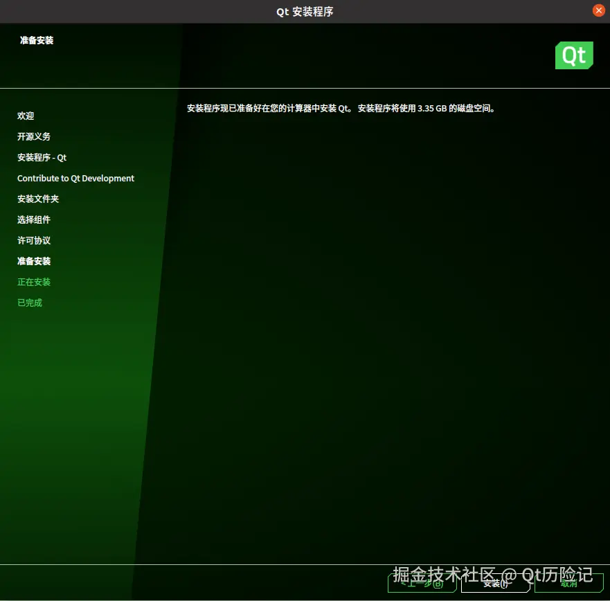Close the Qt installer window
This screenshot has height=601, width=610.
(598, 10)
